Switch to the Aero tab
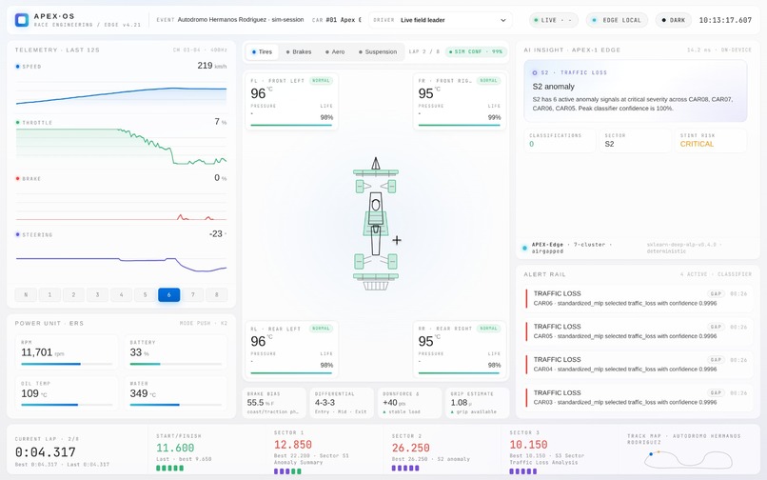This screenshot has height=480, width=767. [x=335, y=52]
